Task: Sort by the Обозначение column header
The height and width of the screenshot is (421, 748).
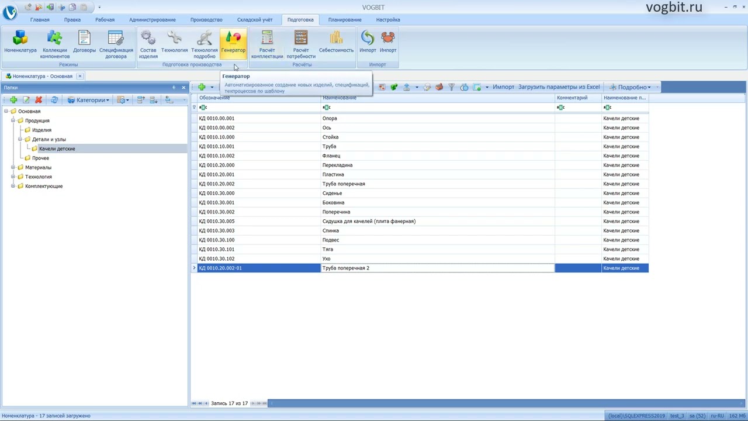Action: (x=258, y=98)
